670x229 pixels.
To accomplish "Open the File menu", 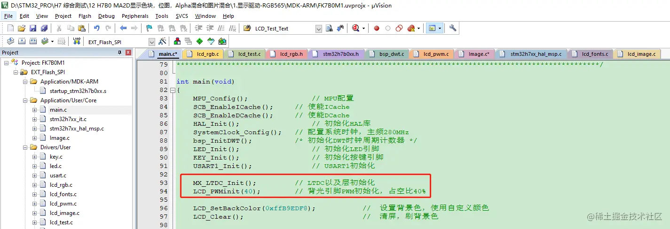I will point(8,16).
